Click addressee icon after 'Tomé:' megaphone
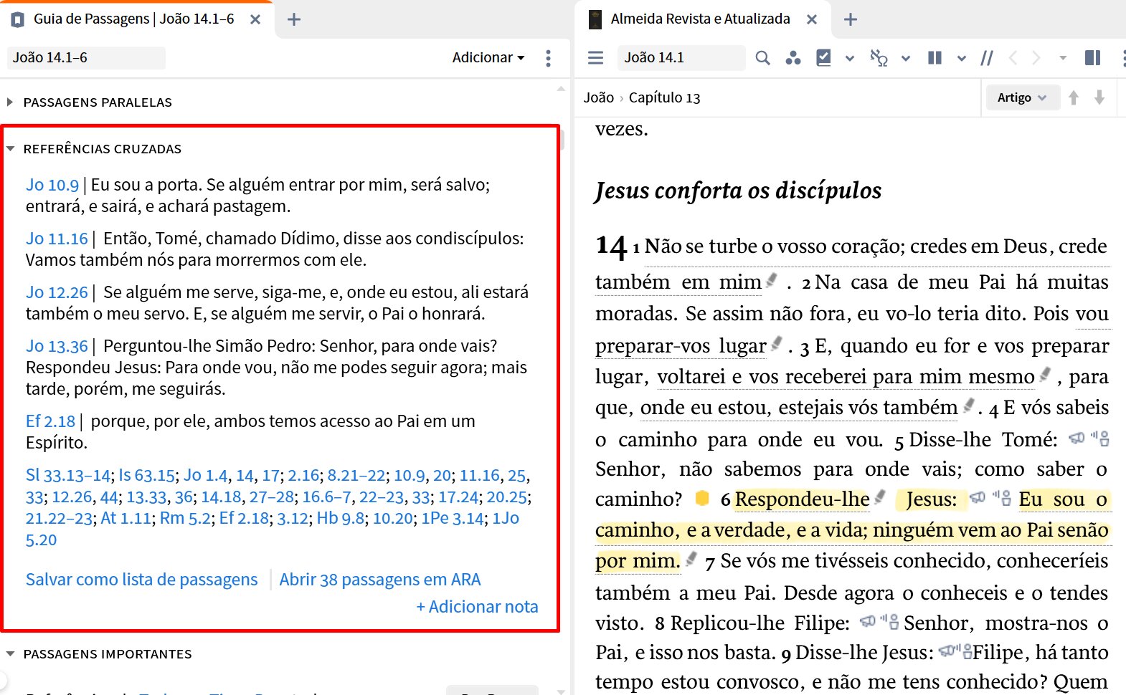Viewport: 1126px width, 695px height. [1101, 438]
